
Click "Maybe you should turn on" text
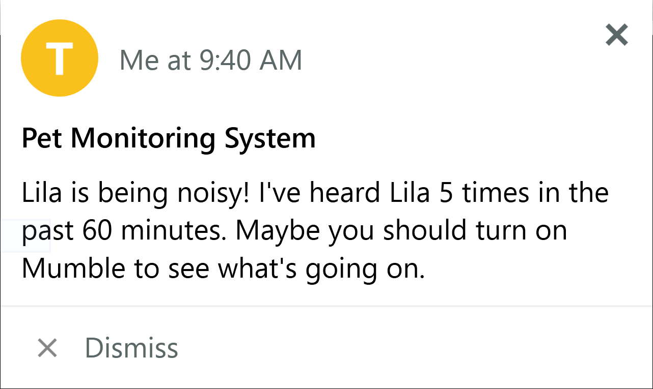[401, 230]
